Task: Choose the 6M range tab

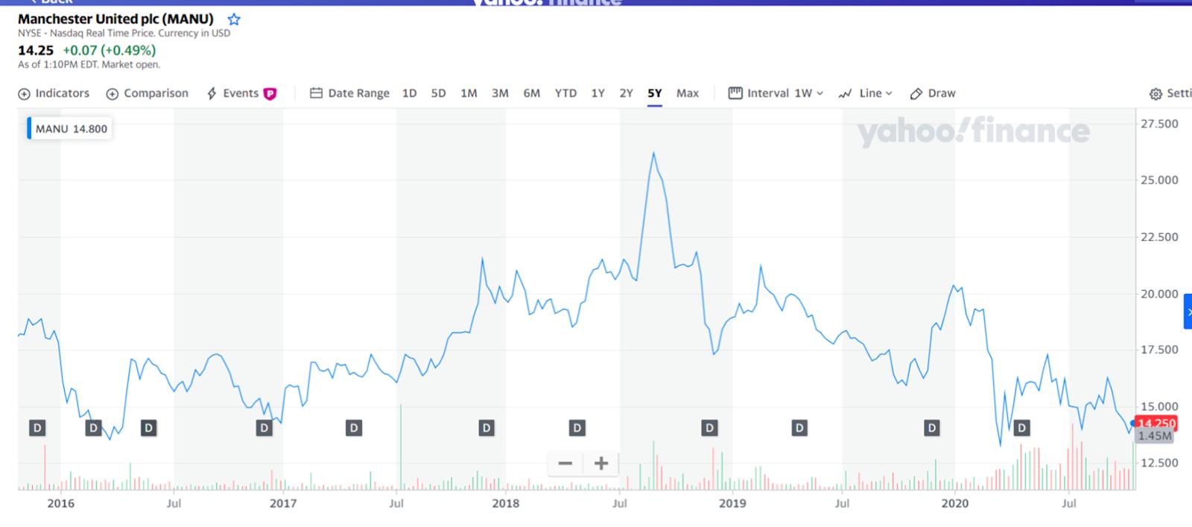Action: point(531,93)
